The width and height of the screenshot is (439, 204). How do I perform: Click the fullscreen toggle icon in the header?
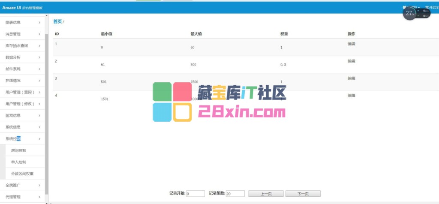pos(427,7)
